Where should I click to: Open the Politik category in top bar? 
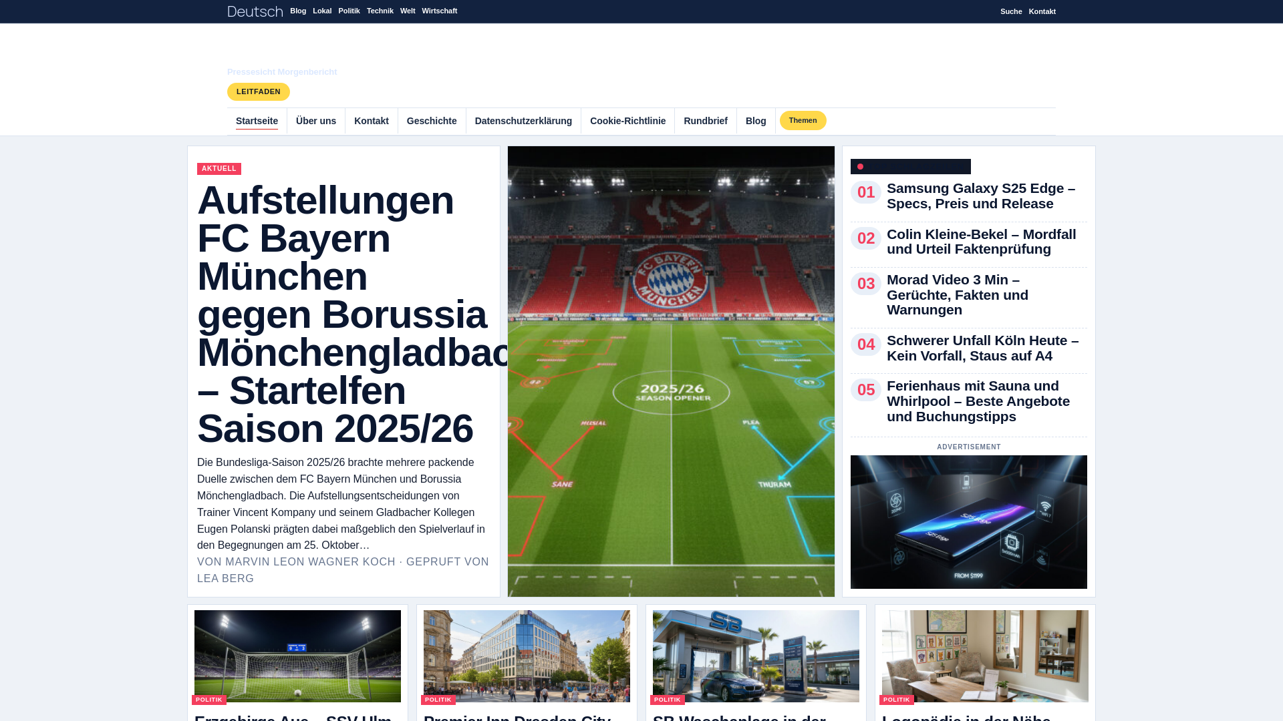click(x=349, y=11)
